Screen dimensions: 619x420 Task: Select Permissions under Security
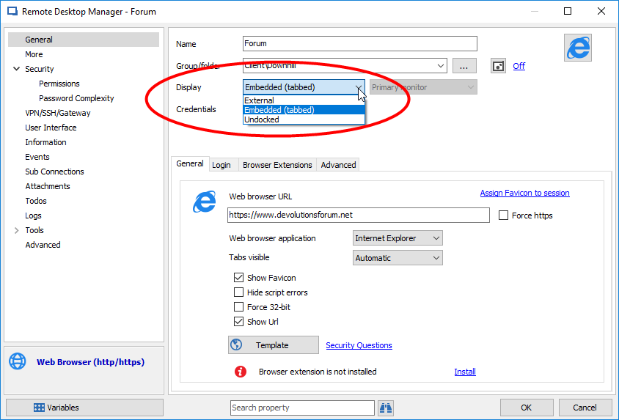[59, 84]
